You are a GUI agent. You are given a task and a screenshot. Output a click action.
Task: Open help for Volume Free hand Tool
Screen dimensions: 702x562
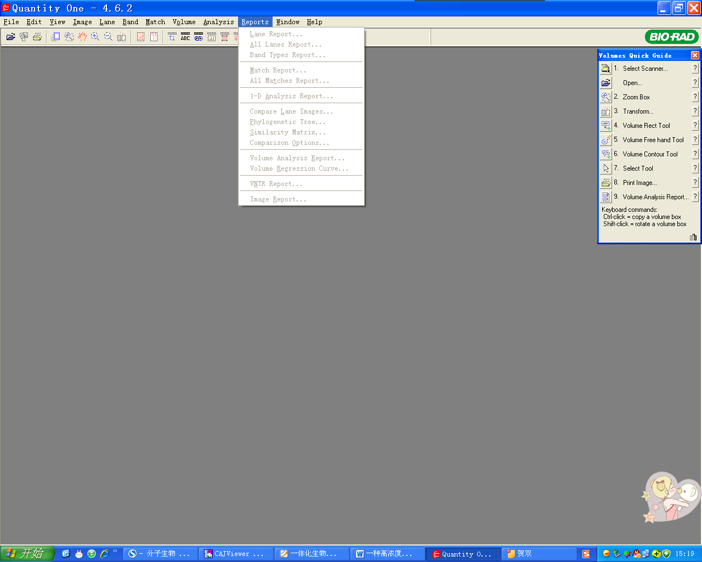[x=695, y=140]
